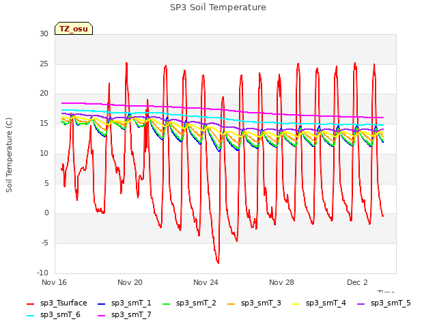Toggle the sp3_Tsurface legend entry
This screenshot has height=328, width=437.
(57, 303)
